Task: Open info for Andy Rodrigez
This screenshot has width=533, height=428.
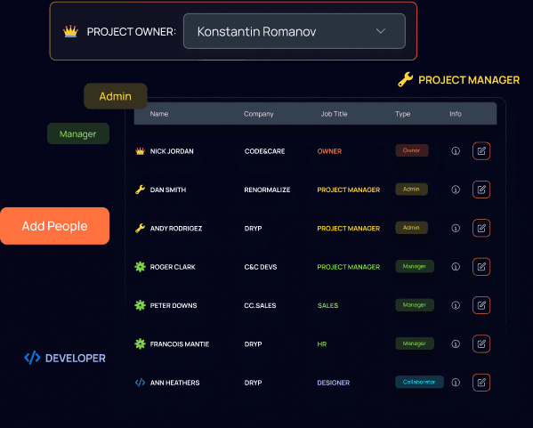Action: [456, 228]
